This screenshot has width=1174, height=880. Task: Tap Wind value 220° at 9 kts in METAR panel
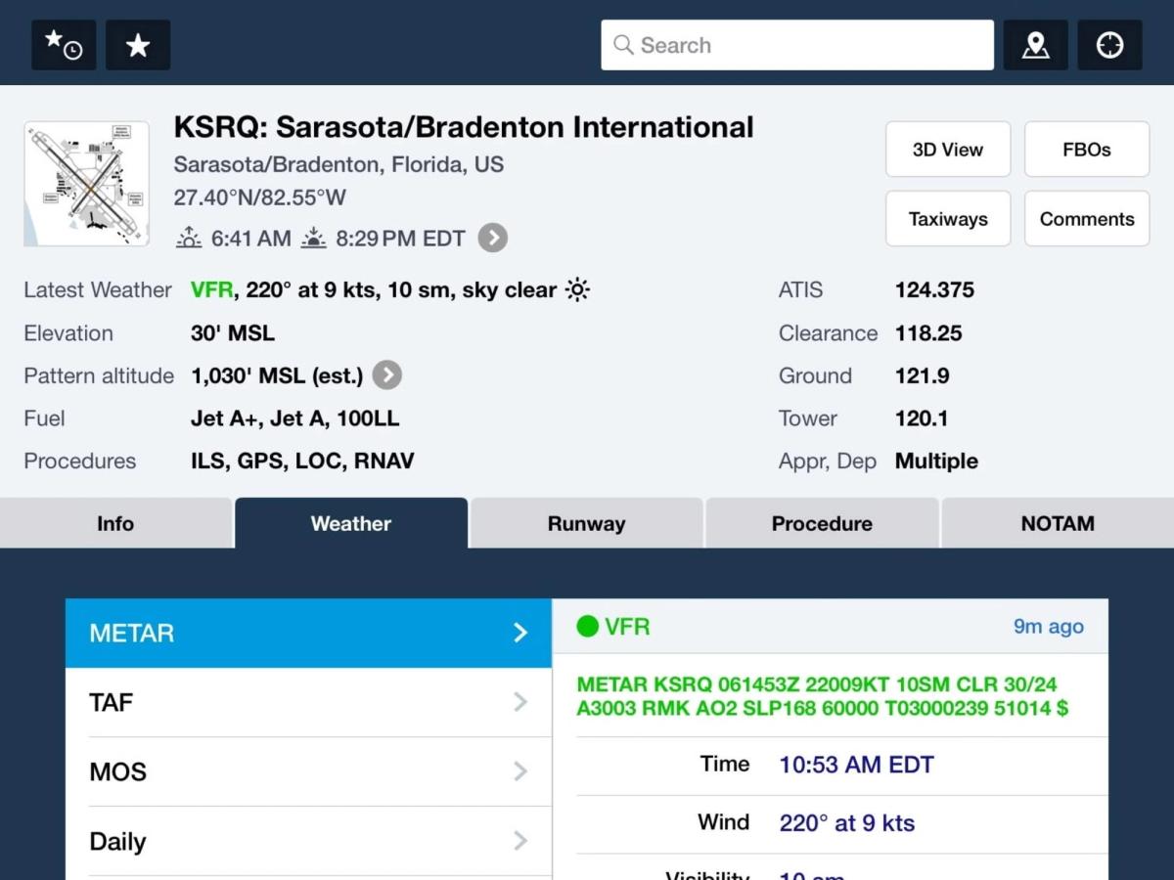pos(846,823)
